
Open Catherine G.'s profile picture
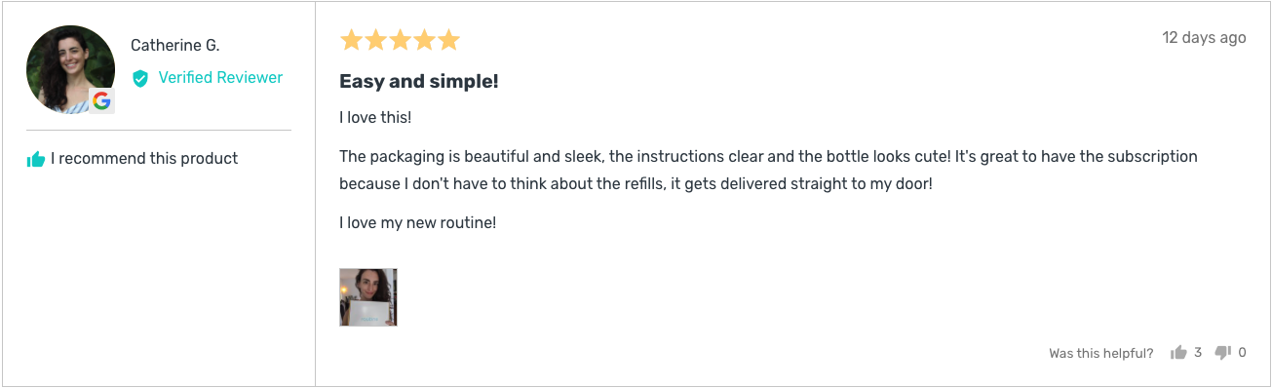coord(70,70)
